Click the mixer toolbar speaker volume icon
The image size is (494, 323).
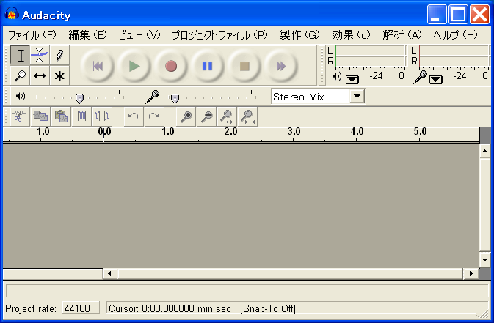coord(20,96)
